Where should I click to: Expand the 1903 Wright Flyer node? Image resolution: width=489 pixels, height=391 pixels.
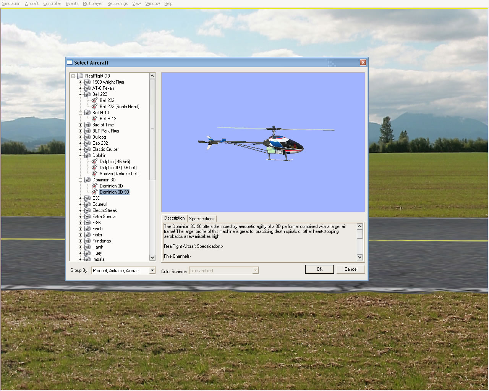coord(80,82)
